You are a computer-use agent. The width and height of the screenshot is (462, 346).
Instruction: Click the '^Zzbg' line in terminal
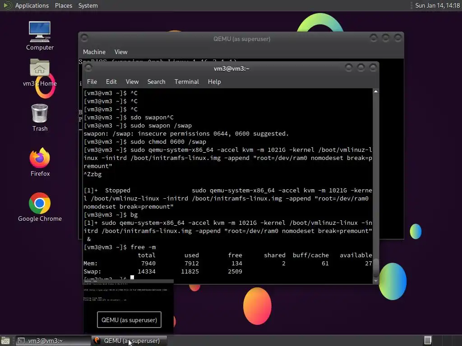[92, 174]
